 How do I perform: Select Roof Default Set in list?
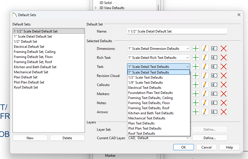[x=26, y=87]
